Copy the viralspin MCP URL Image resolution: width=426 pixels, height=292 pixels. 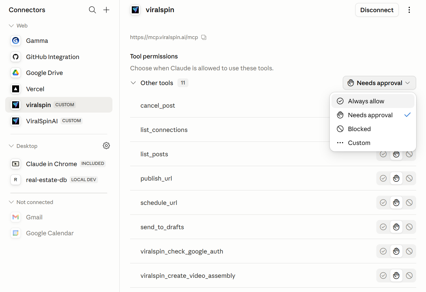[x=204, y=37]
